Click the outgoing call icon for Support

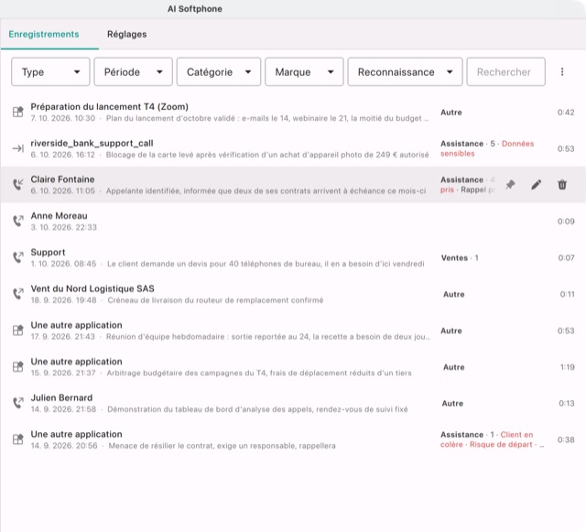18,257
